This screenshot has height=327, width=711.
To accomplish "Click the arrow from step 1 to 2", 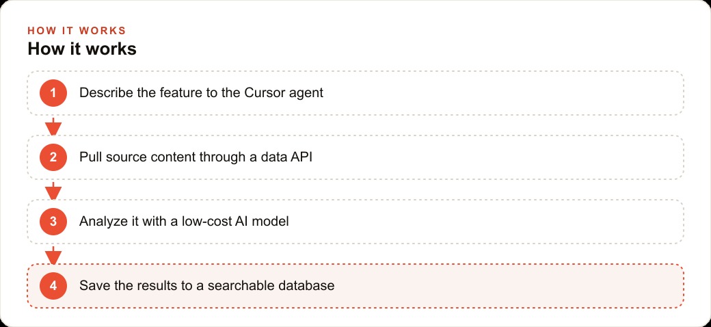I will click(x=53, y=127).
